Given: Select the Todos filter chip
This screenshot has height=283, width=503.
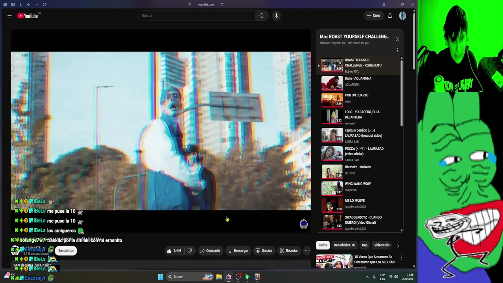Looking at the screenshot, I should click(323, 245).
